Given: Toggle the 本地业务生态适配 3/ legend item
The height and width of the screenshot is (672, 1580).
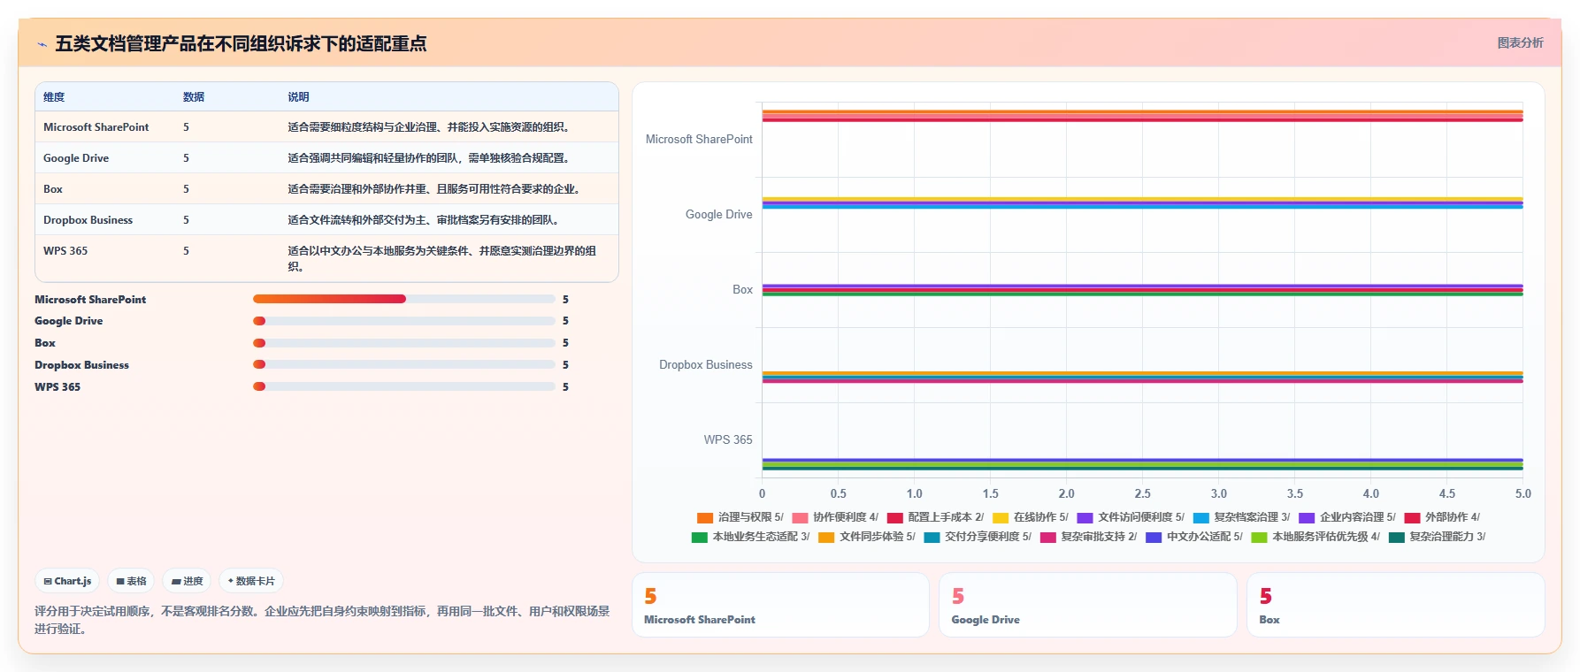Looking at the screenshot, I should coord(750,537).
